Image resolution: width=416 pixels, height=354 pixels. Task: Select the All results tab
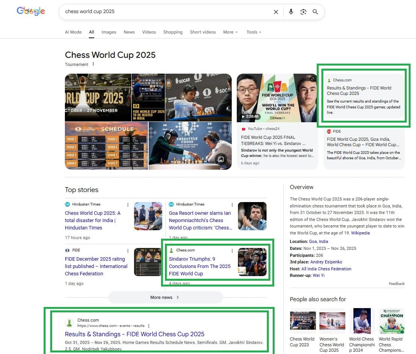coord(92,32)
